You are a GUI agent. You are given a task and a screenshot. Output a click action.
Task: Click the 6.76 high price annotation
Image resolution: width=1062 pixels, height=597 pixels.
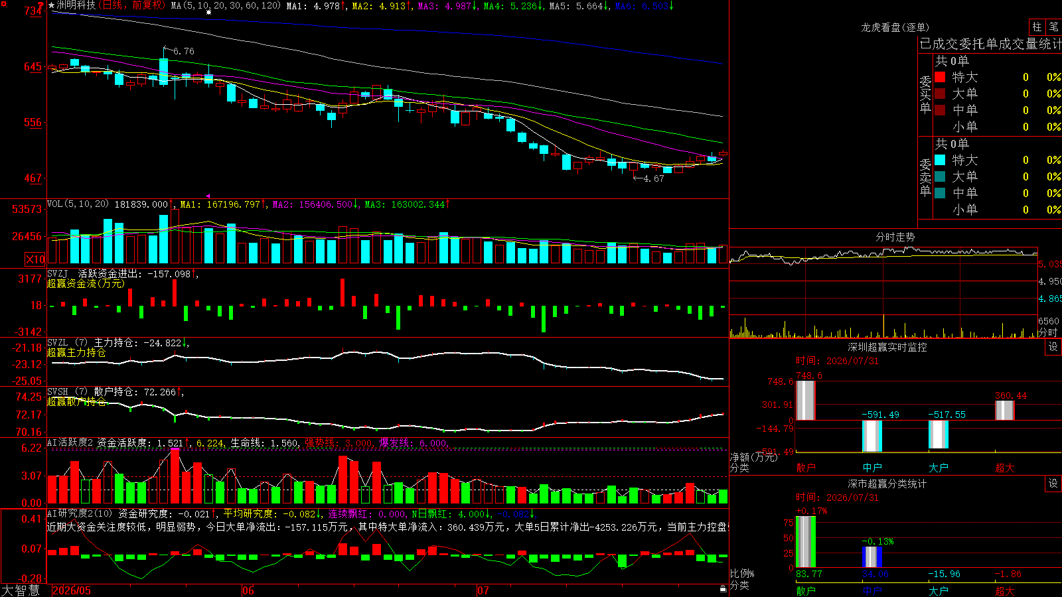click(184, 51)
